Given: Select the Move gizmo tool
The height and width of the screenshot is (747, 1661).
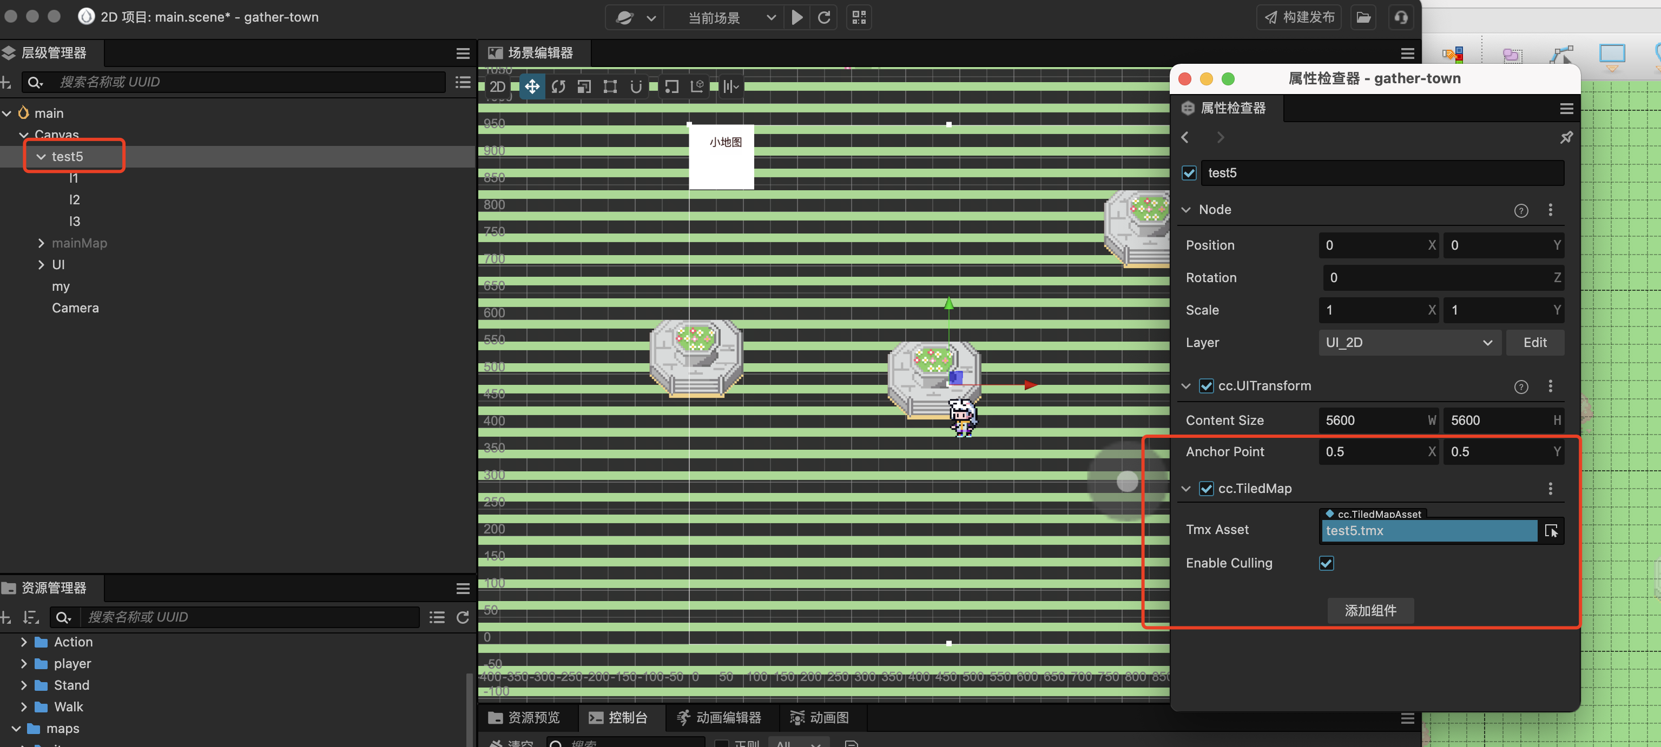Looking at the screenshot, I should 532,86.
